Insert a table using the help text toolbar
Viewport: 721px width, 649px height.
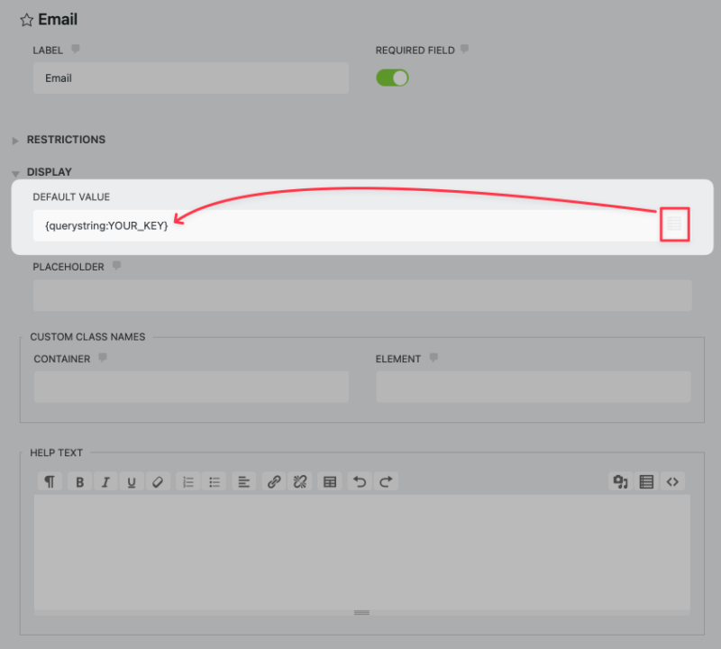[x=329, y=481]
